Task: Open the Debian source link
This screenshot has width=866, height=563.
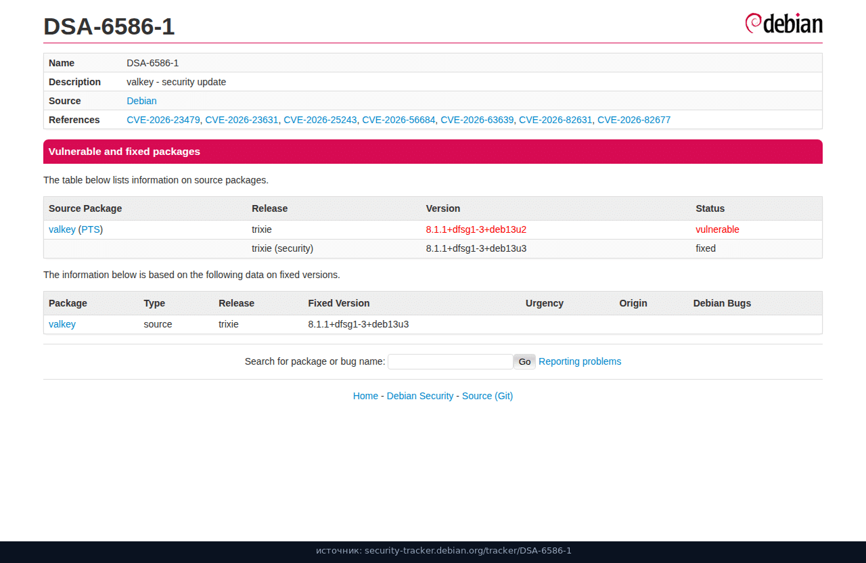Action: 141,101
